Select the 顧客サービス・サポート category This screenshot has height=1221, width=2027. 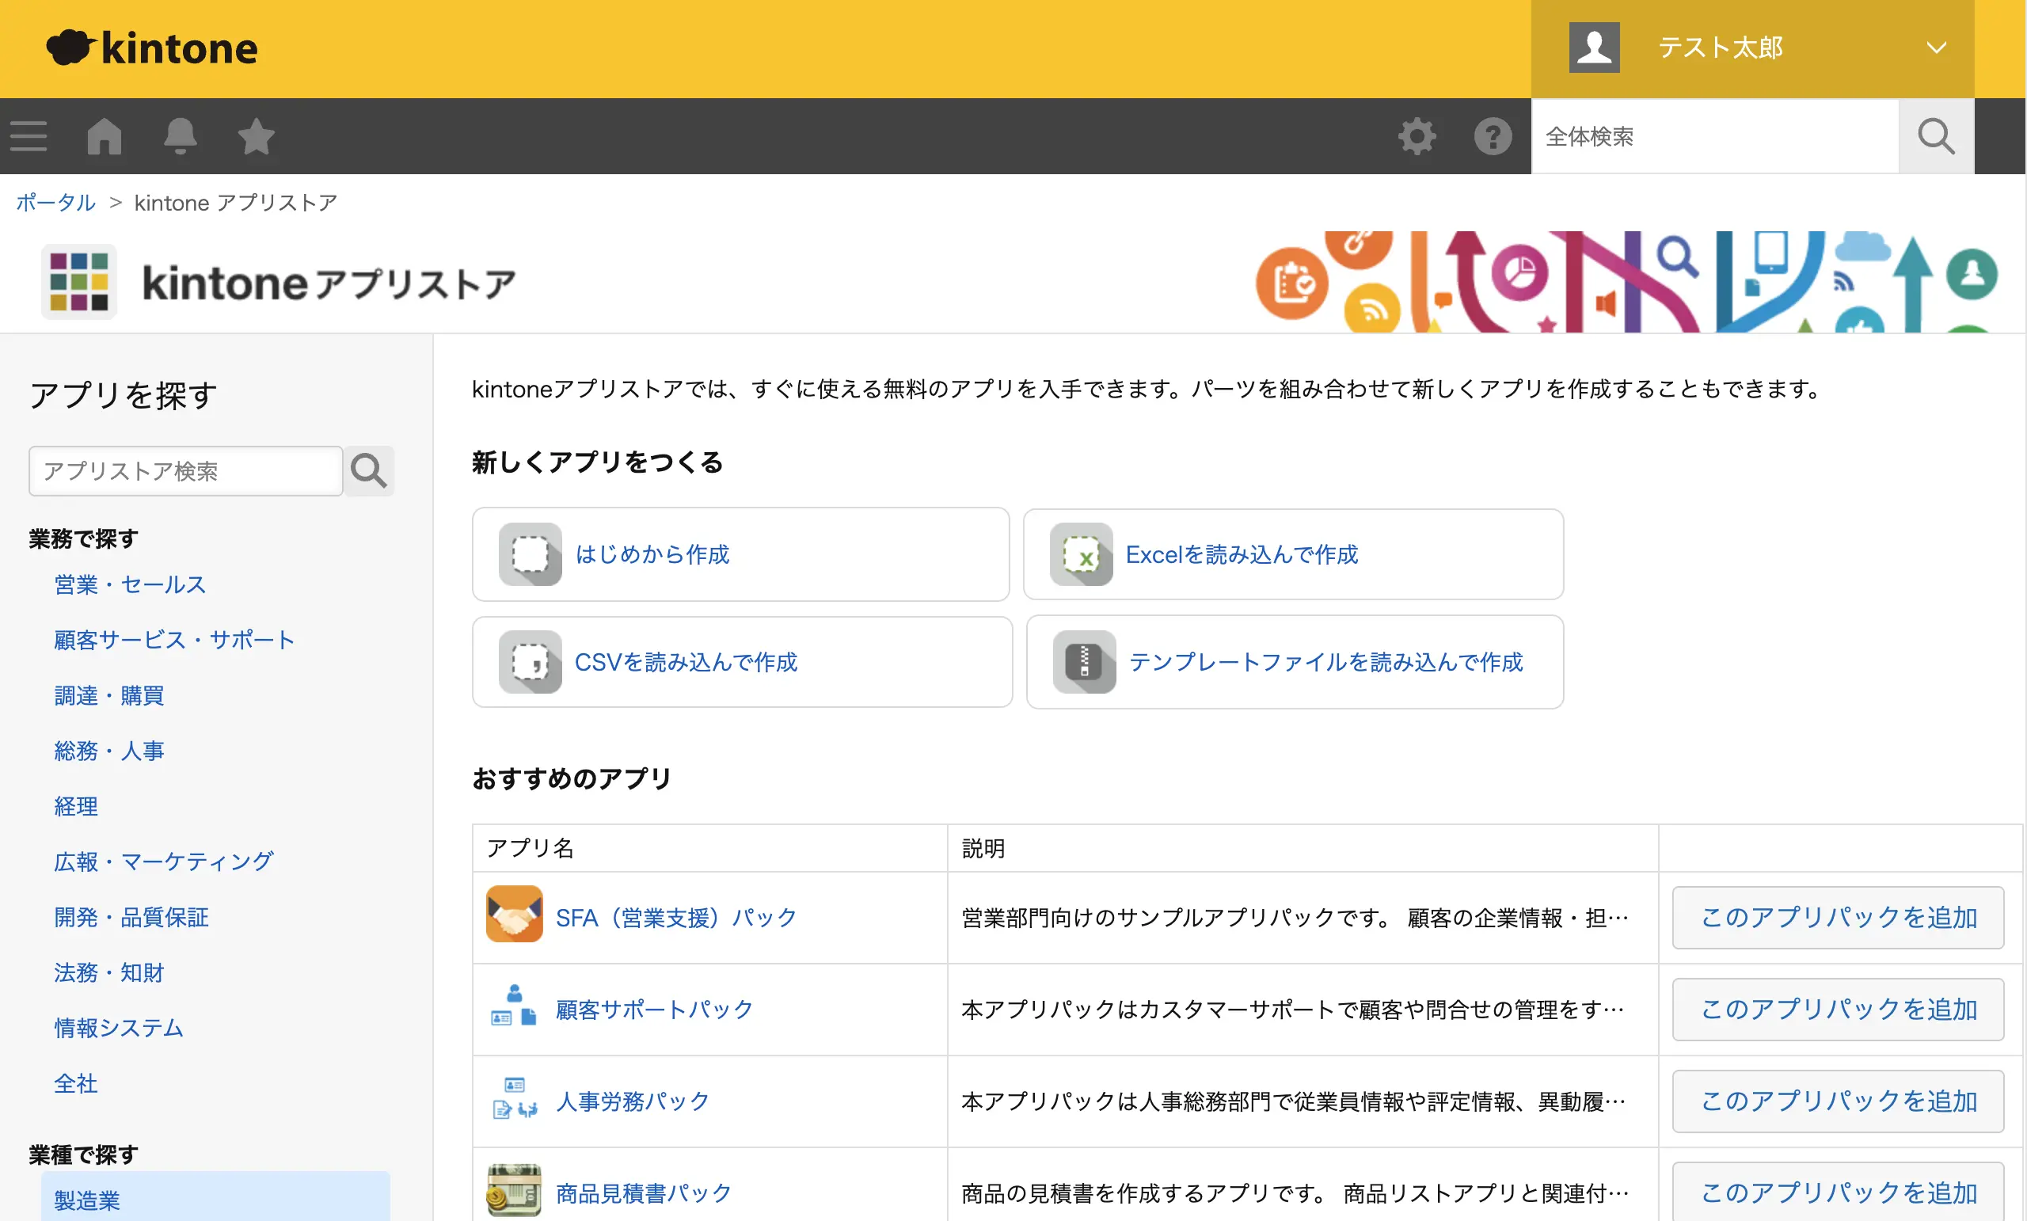(174, 639)
